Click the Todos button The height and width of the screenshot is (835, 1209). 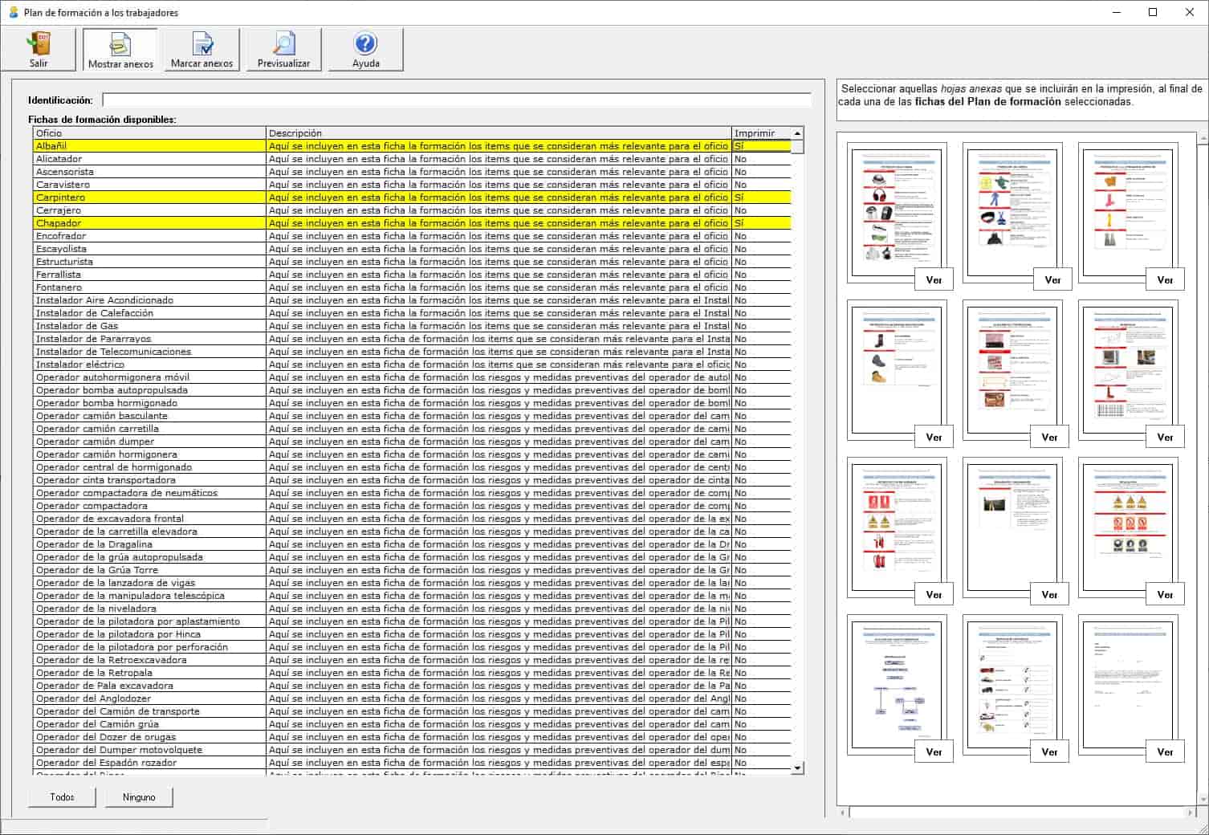coord(62,797)
